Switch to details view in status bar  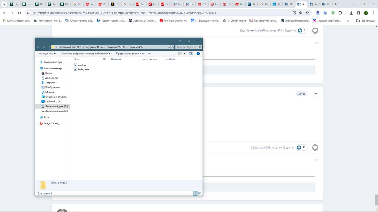coord(195,194)
